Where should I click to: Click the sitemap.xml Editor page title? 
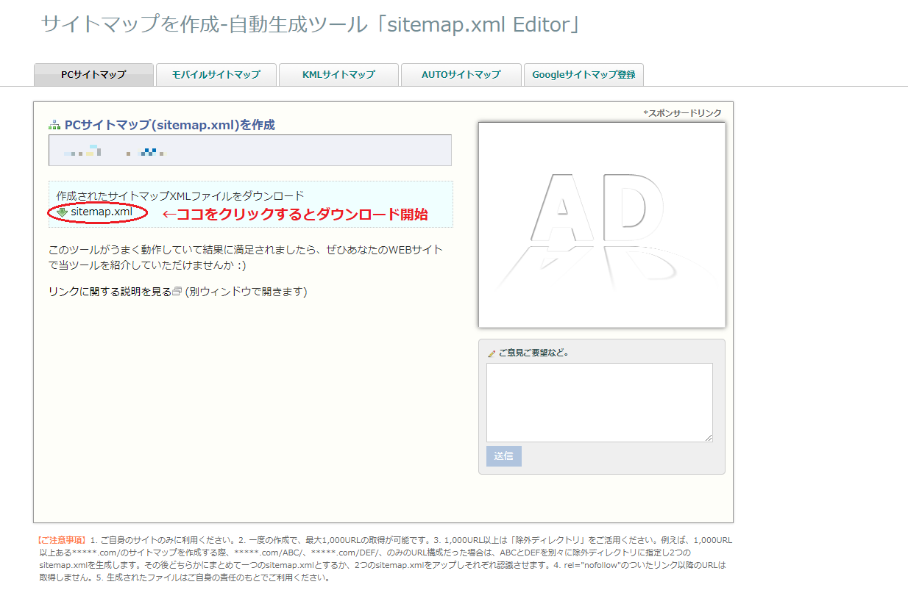point(312,24)
